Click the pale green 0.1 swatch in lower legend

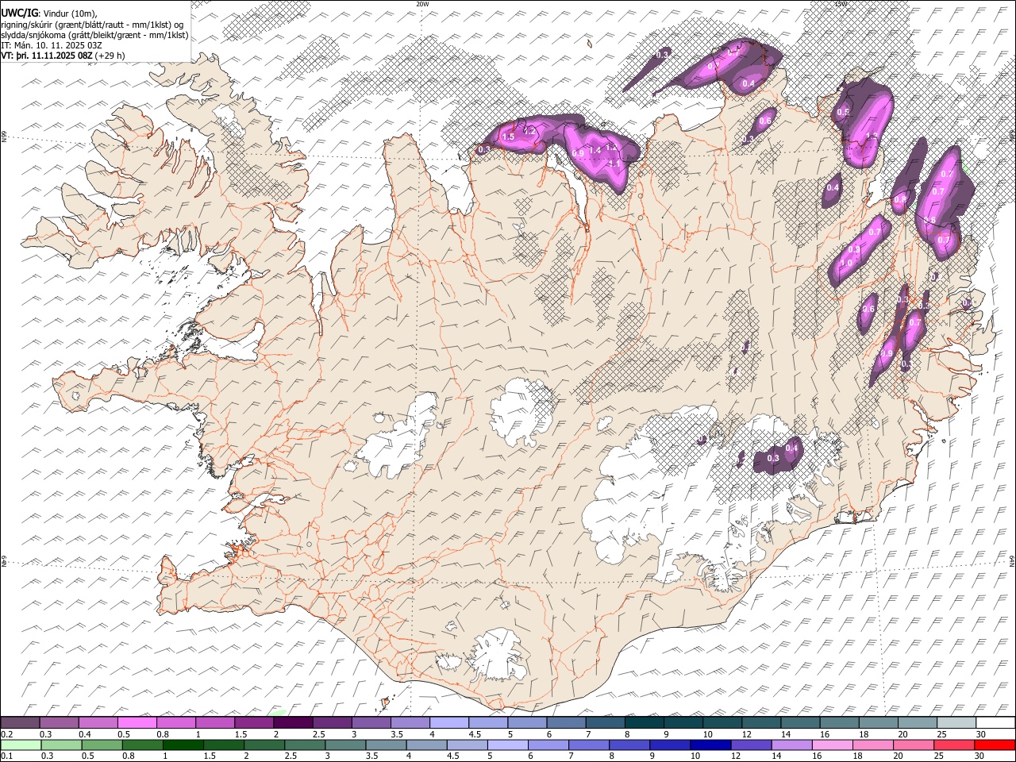pos(21,745)
